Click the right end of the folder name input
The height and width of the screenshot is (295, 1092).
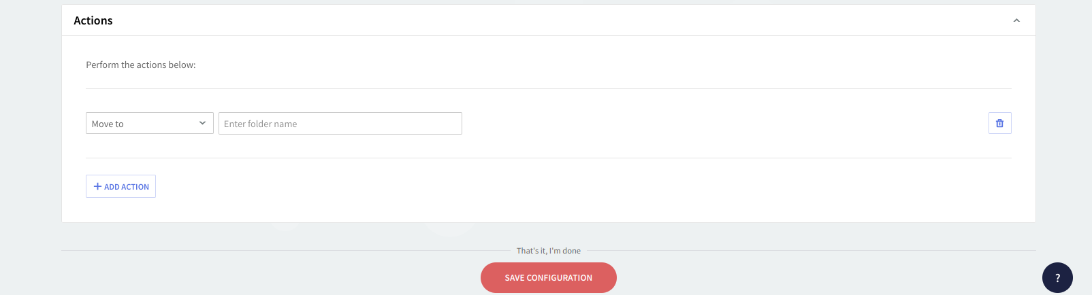449,123
